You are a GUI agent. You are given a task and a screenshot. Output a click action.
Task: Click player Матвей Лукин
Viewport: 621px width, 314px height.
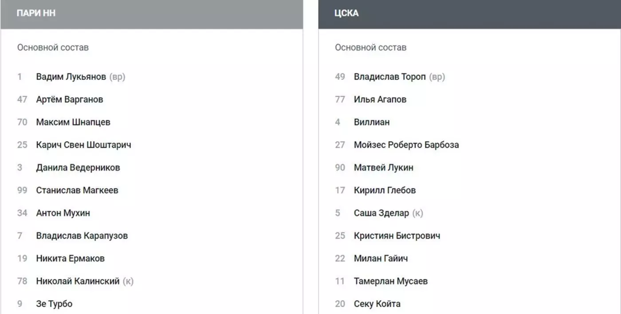384,168
